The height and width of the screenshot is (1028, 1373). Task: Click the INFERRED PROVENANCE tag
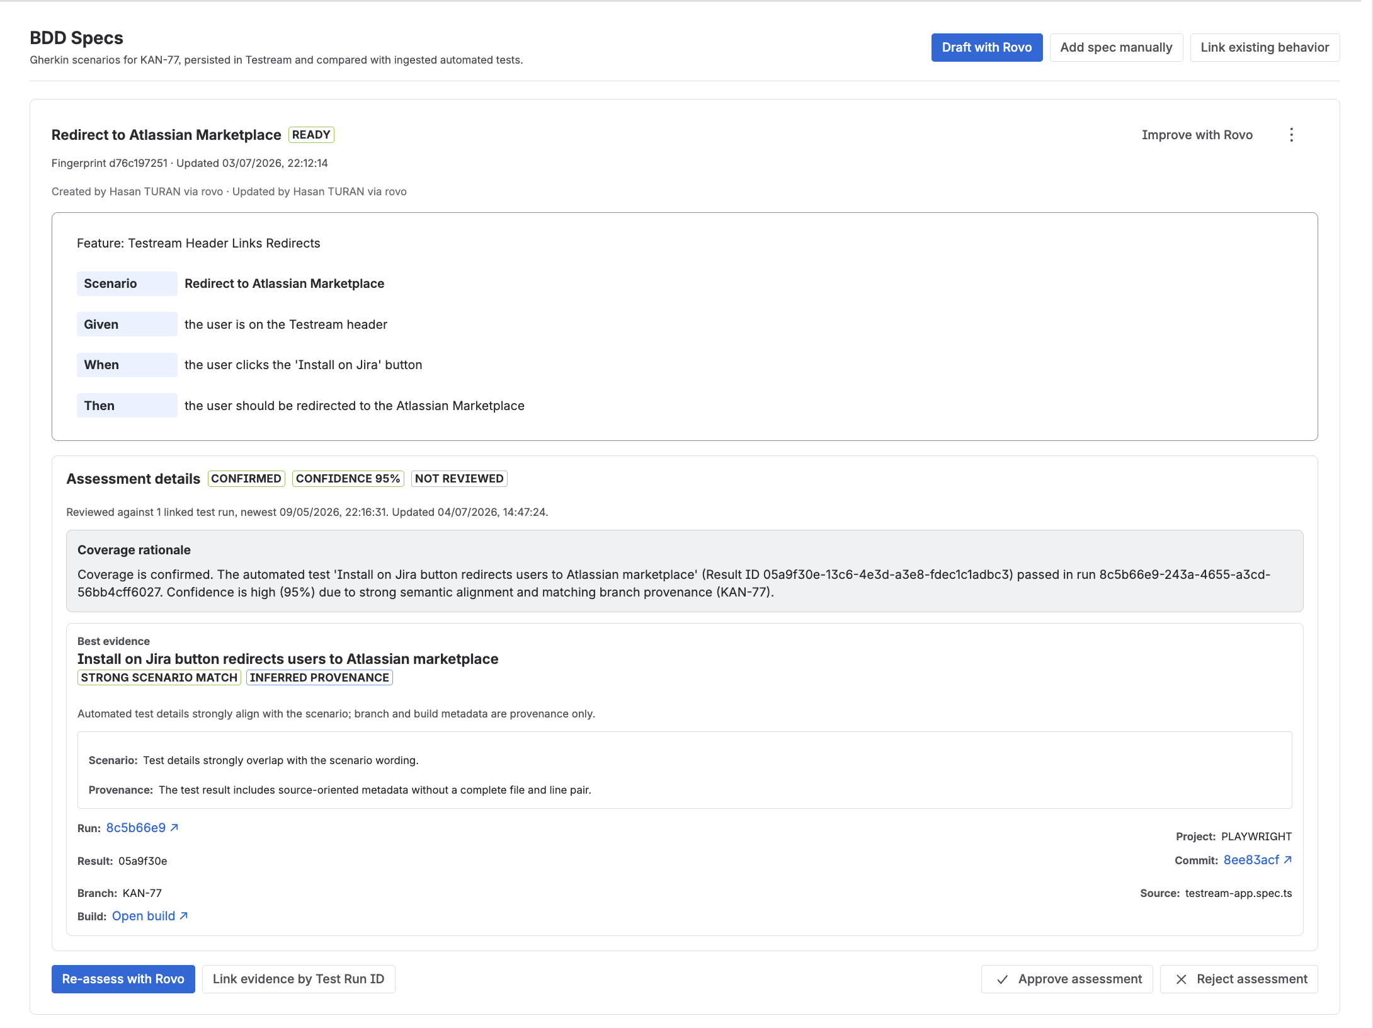[x=319, y=678]
